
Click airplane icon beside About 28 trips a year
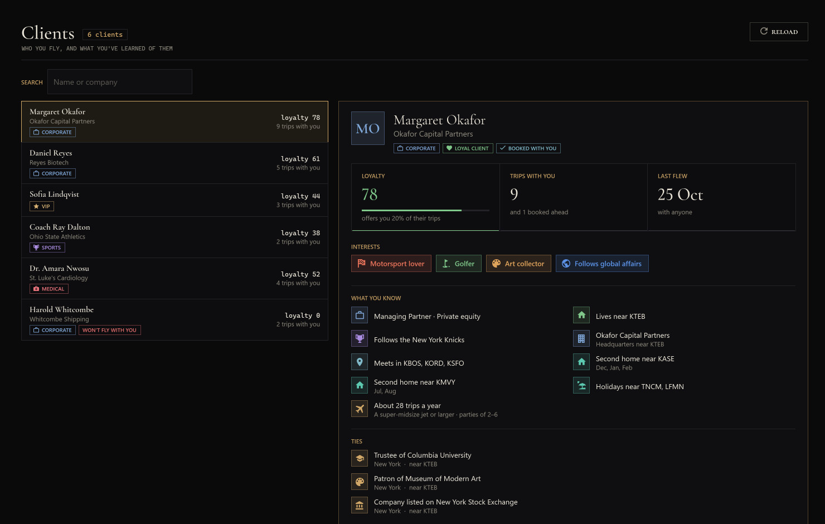coord(360,409)
